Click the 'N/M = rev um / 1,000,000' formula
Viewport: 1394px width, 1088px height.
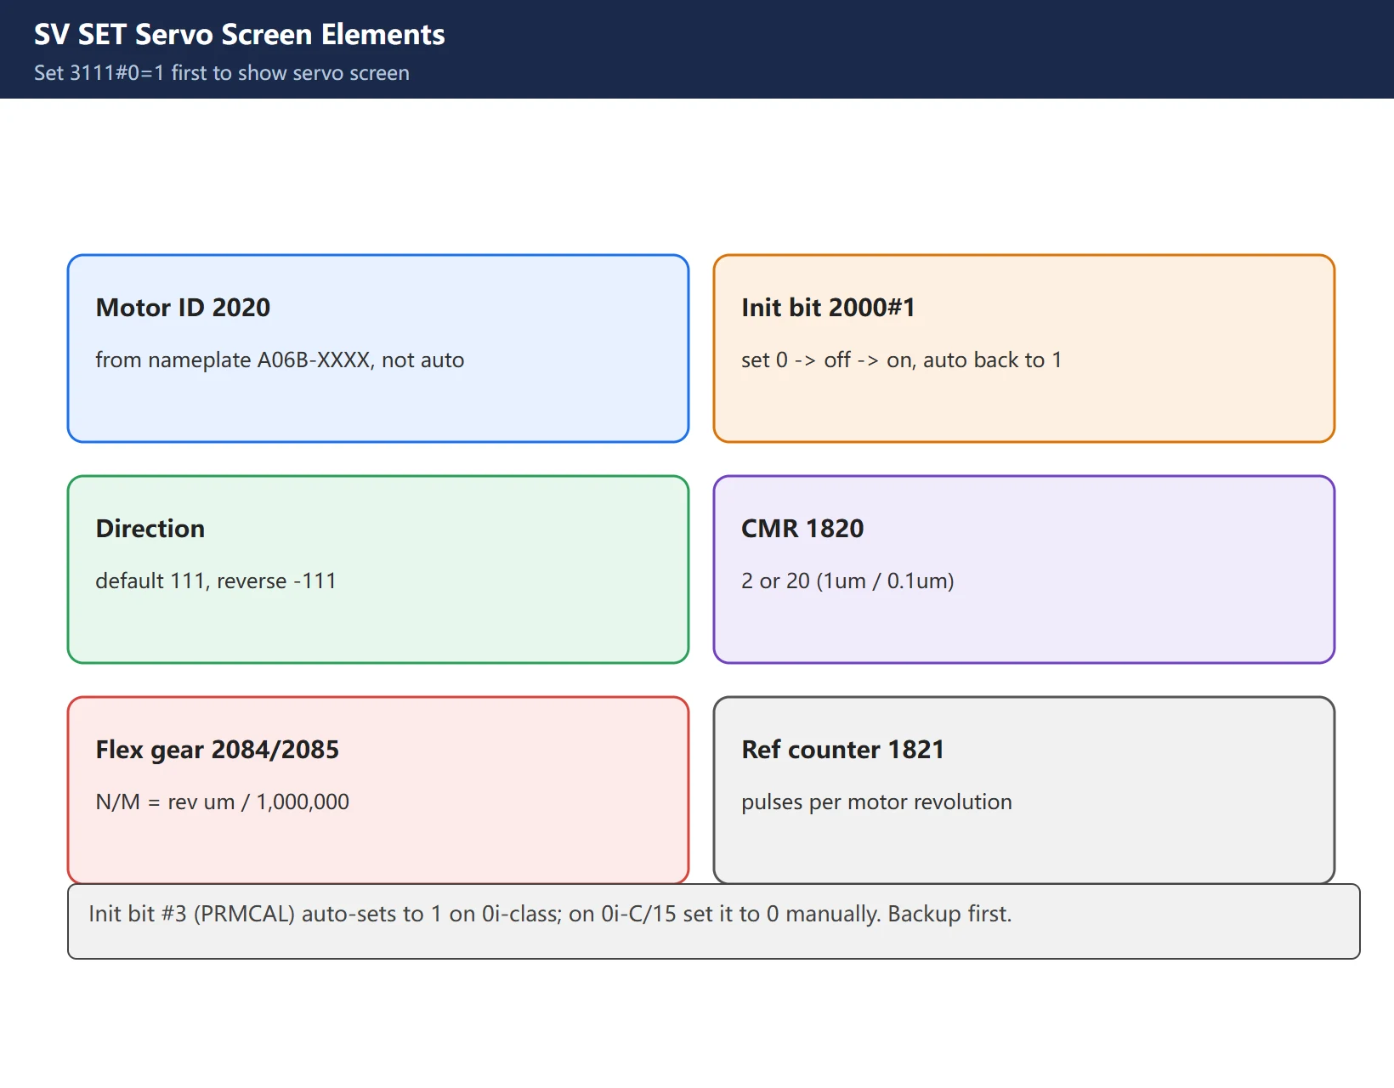[222, 802]
